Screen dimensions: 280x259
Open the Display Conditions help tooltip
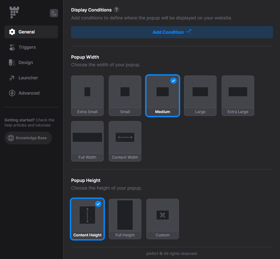point(116,10)
